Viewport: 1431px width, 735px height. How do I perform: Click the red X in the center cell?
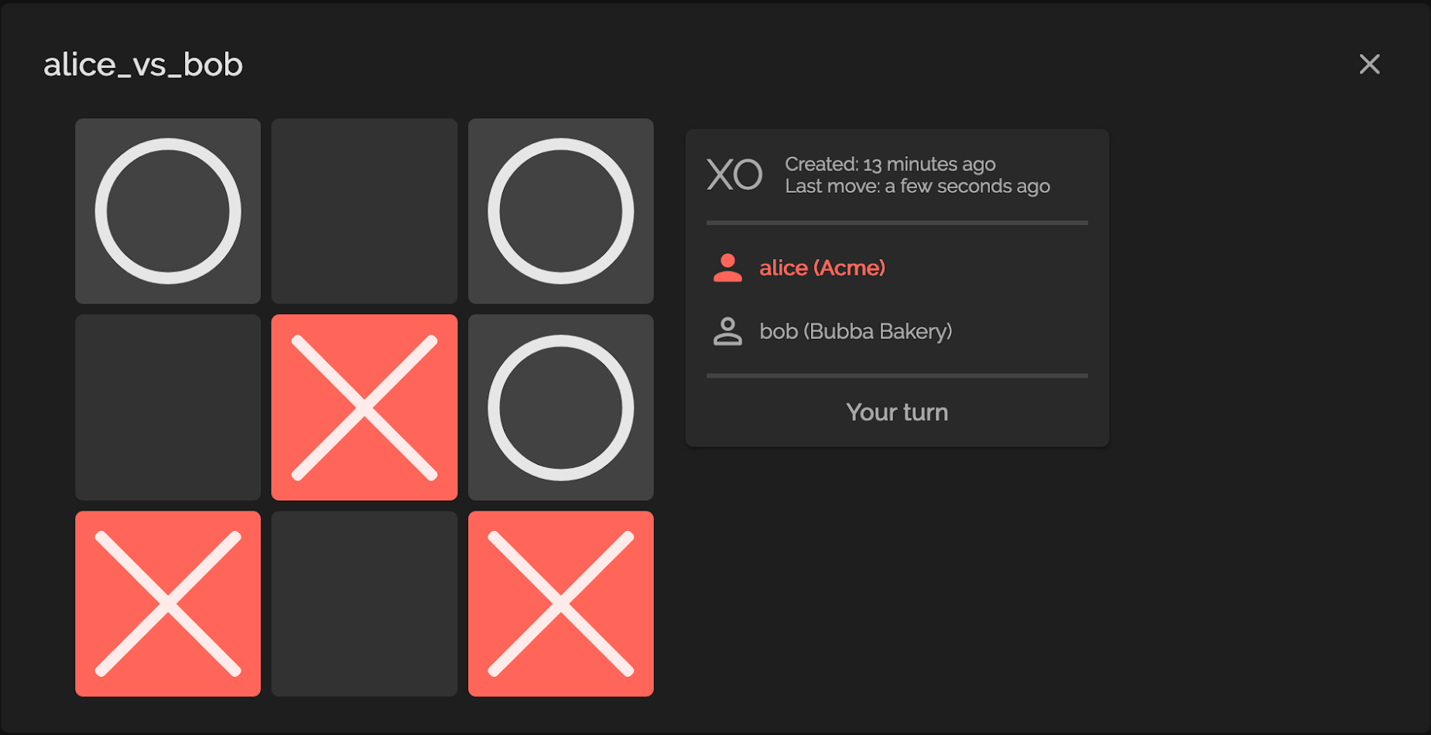click(365, 408)
